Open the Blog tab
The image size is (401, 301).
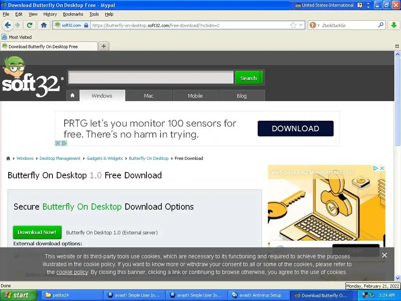tap(242, 96)
